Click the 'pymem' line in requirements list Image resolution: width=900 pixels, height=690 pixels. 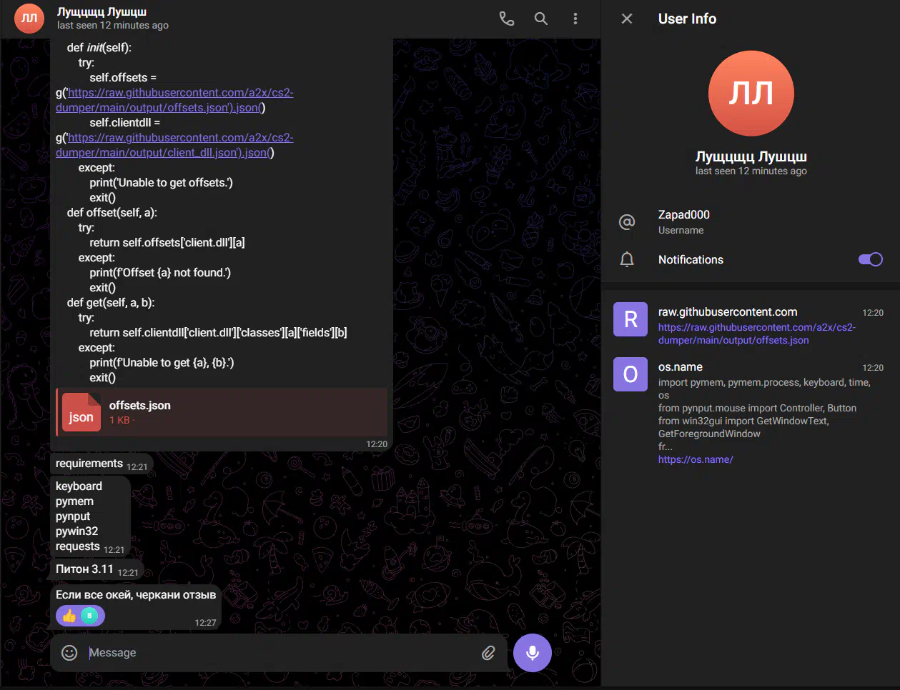[74, 501]
